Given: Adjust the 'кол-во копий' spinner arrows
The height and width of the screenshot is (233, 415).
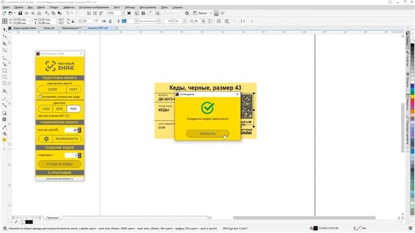Looking at the screenshot, I should (79, 130).
